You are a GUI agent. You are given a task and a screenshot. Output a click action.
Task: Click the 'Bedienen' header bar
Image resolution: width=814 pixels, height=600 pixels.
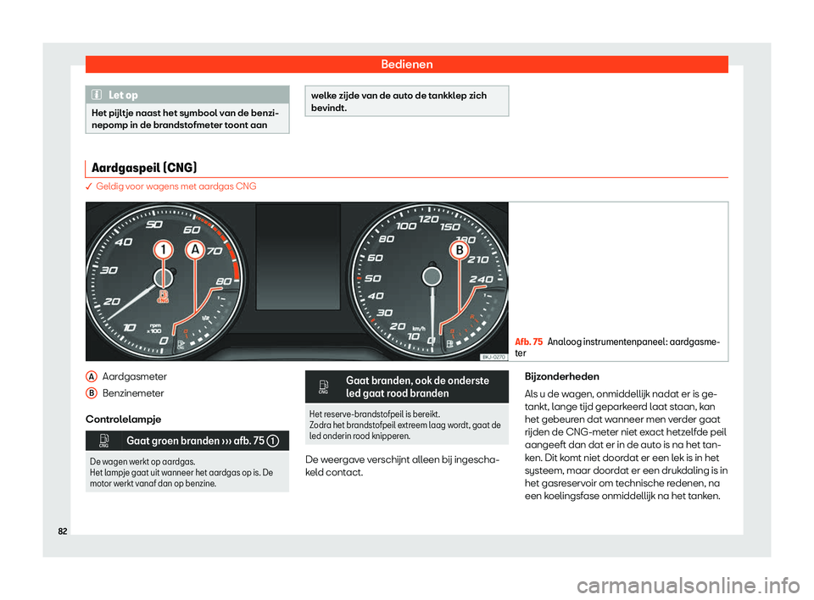point(406,64)
